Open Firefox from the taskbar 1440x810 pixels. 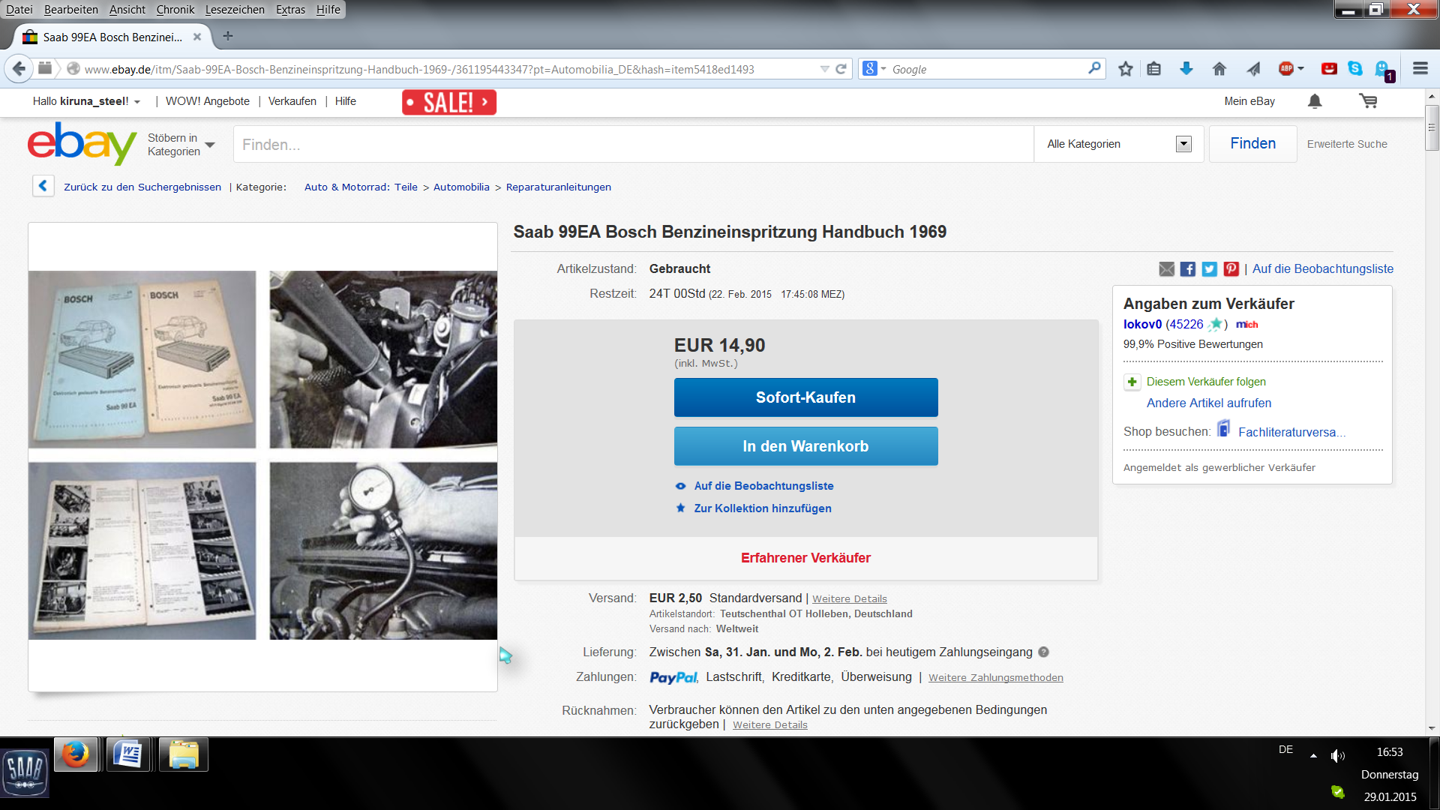coord(75,754)
